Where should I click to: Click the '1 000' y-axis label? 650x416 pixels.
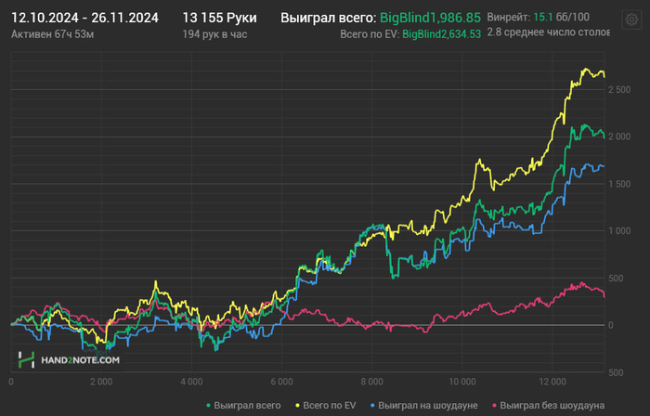(619, 231)
